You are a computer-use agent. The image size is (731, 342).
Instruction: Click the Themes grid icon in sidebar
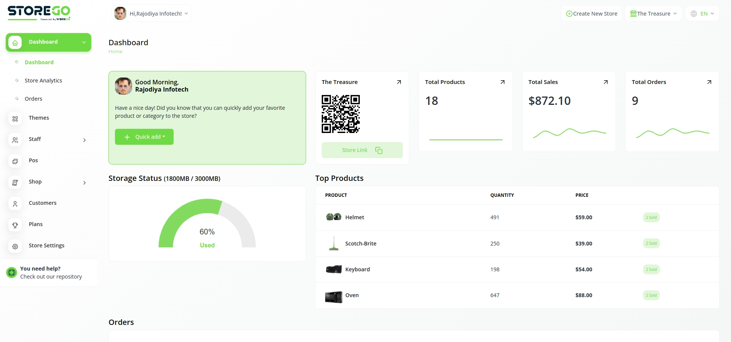pos(15,119)
